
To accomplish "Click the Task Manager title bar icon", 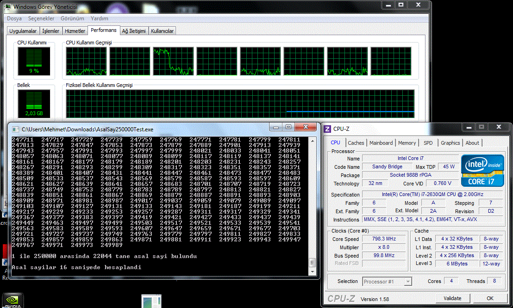I will pos(8,6).
